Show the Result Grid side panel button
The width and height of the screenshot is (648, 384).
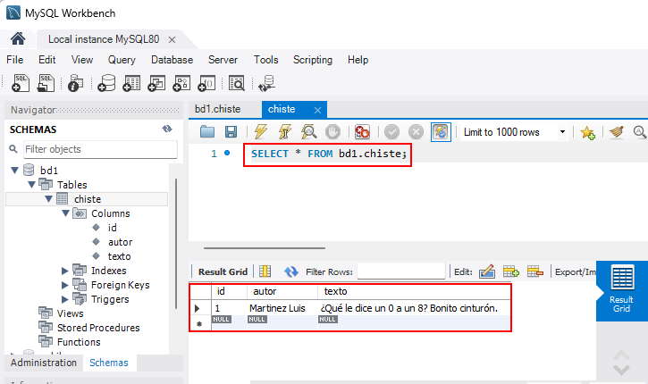point(621,291)
